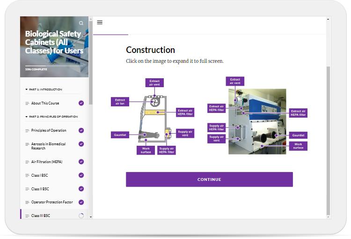
Task: Collapse the Part 1: Introduction section
Action: 27,90
